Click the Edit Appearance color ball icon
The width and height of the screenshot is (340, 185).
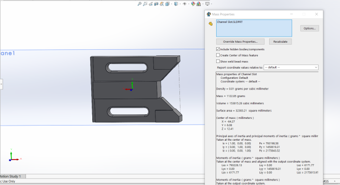[193, 4]
